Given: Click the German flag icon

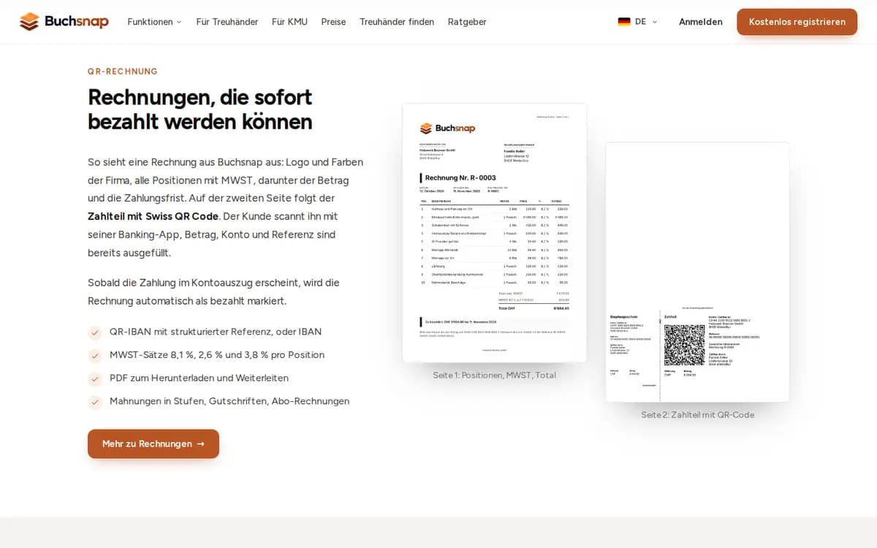Looking at the screenshot, I should coord(624,22).
